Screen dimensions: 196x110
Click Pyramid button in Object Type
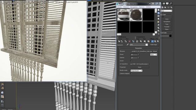click(x=167, y=27)
